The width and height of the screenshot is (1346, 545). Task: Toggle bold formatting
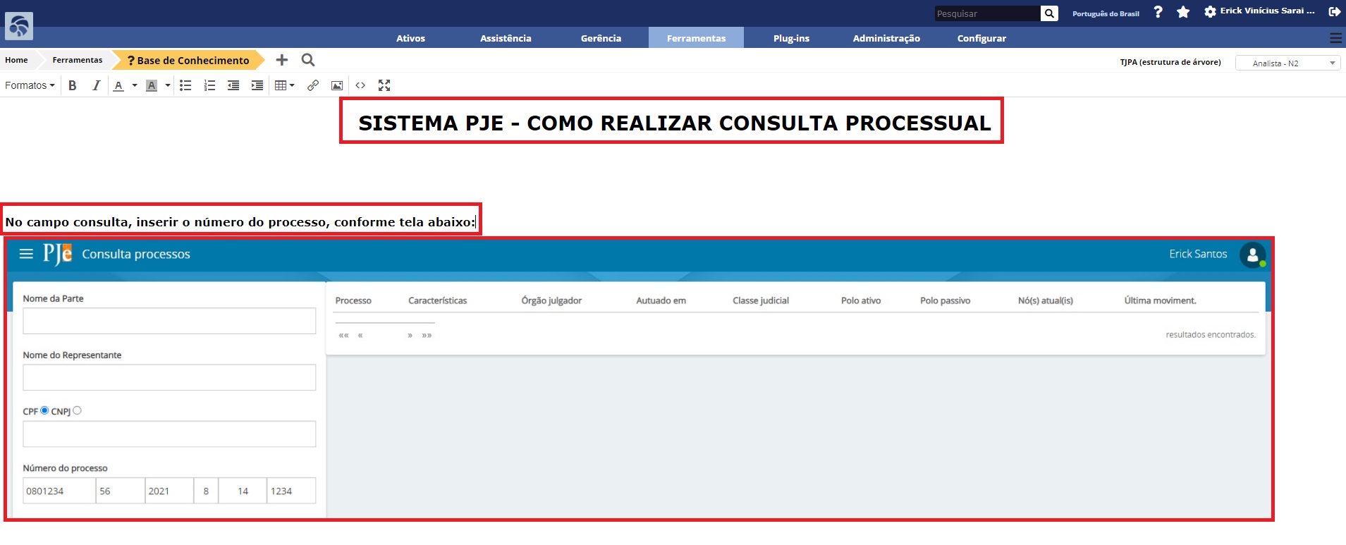pos(73,85)
